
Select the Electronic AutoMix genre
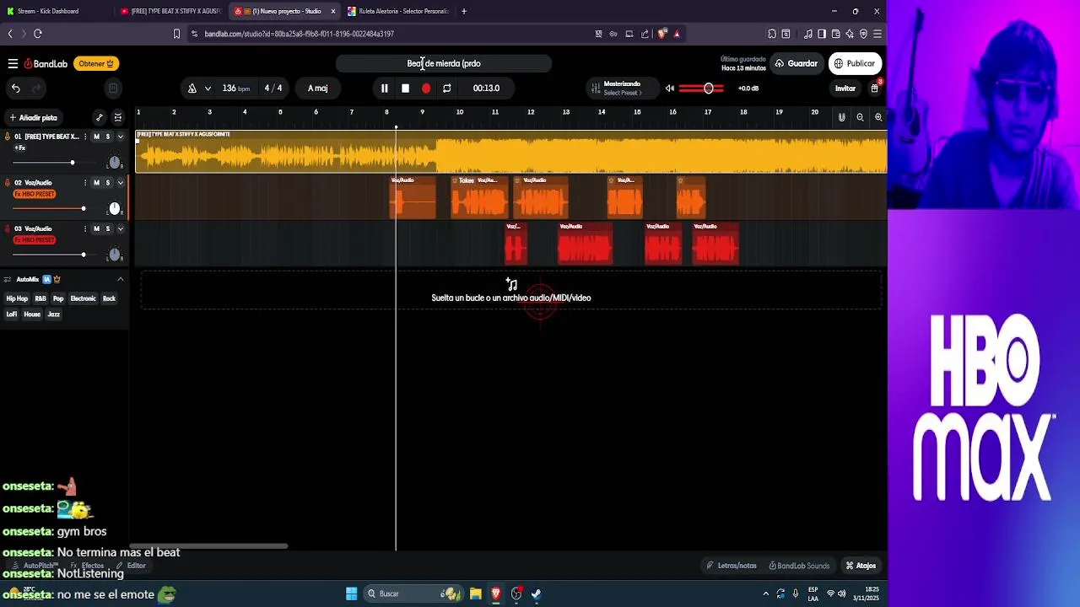[83, 298]
